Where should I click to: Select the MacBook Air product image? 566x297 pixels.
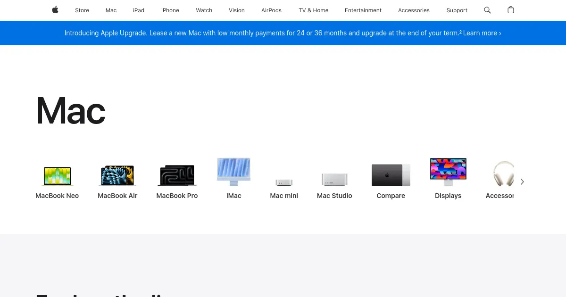(x=117, y=176)
